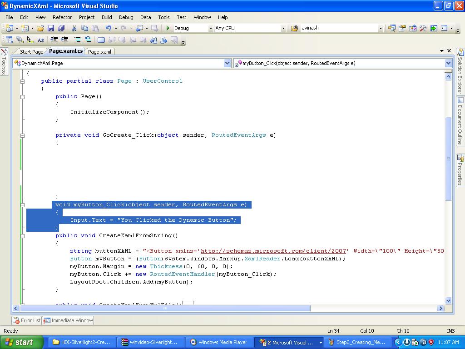Open the Any CPU platform dropdown

(x=283, y=28)
